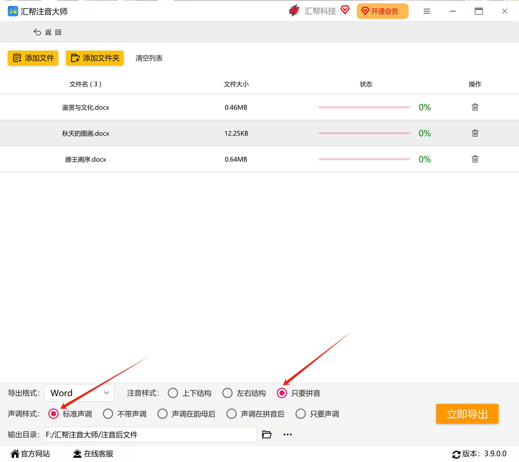Click 立即导出 export button
The image size is (519, 462).
pyautogui.click(x=467, y=414)
